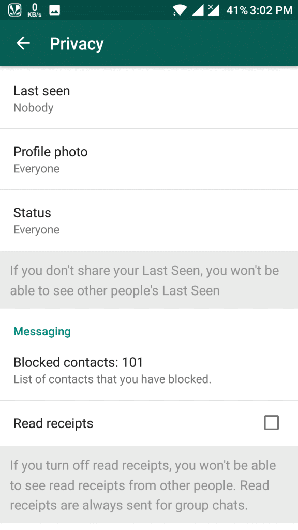Tap the first SIM signal strength icon

click(198, 10)
